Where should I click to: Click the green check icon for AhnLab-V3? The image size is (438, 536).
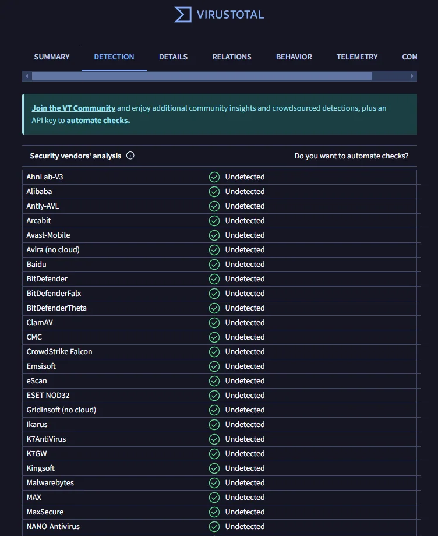[214, 177]
